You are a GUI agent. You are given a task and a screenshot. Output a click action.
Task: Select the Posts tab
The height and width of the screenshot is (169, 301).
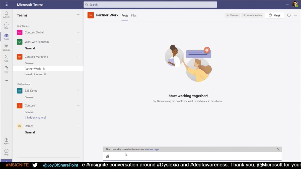[125, 15]
